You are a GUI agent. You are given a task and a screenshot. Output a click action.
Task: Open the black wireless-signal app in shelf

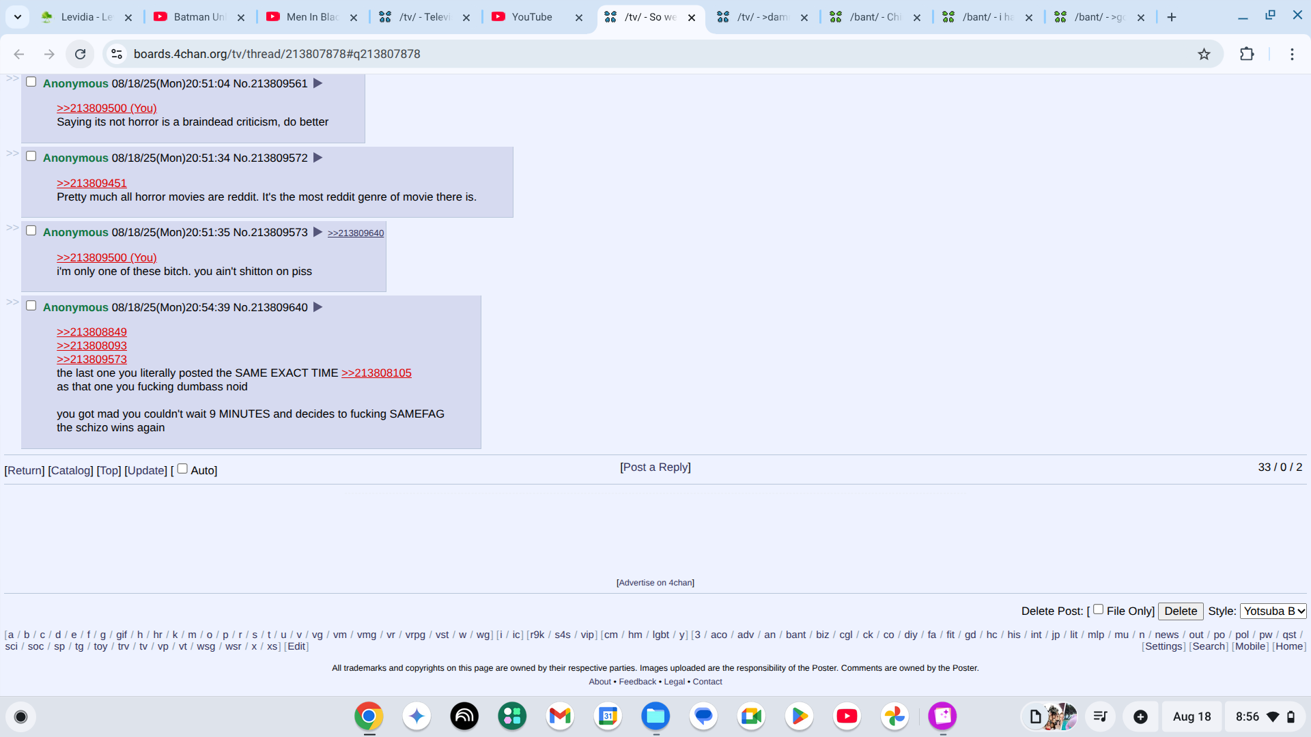click(464, 716)
